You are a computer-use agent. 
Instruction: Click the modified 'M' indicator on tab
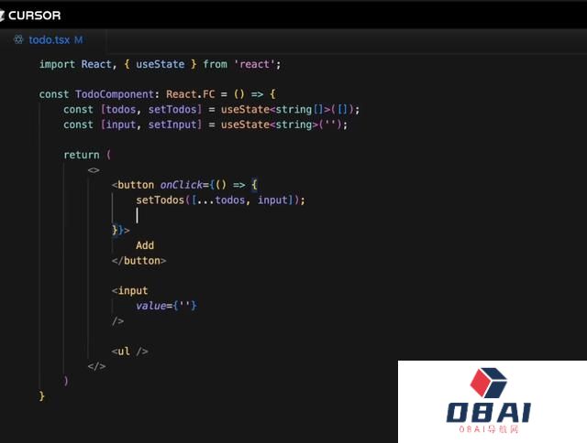click(x=78, y=40)
